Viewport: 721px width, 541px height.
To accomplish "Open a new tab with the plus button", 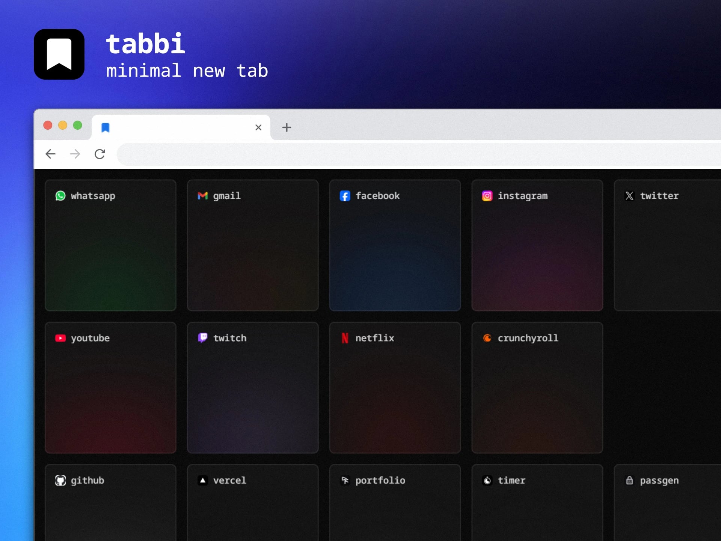I will tap(286, 128).
